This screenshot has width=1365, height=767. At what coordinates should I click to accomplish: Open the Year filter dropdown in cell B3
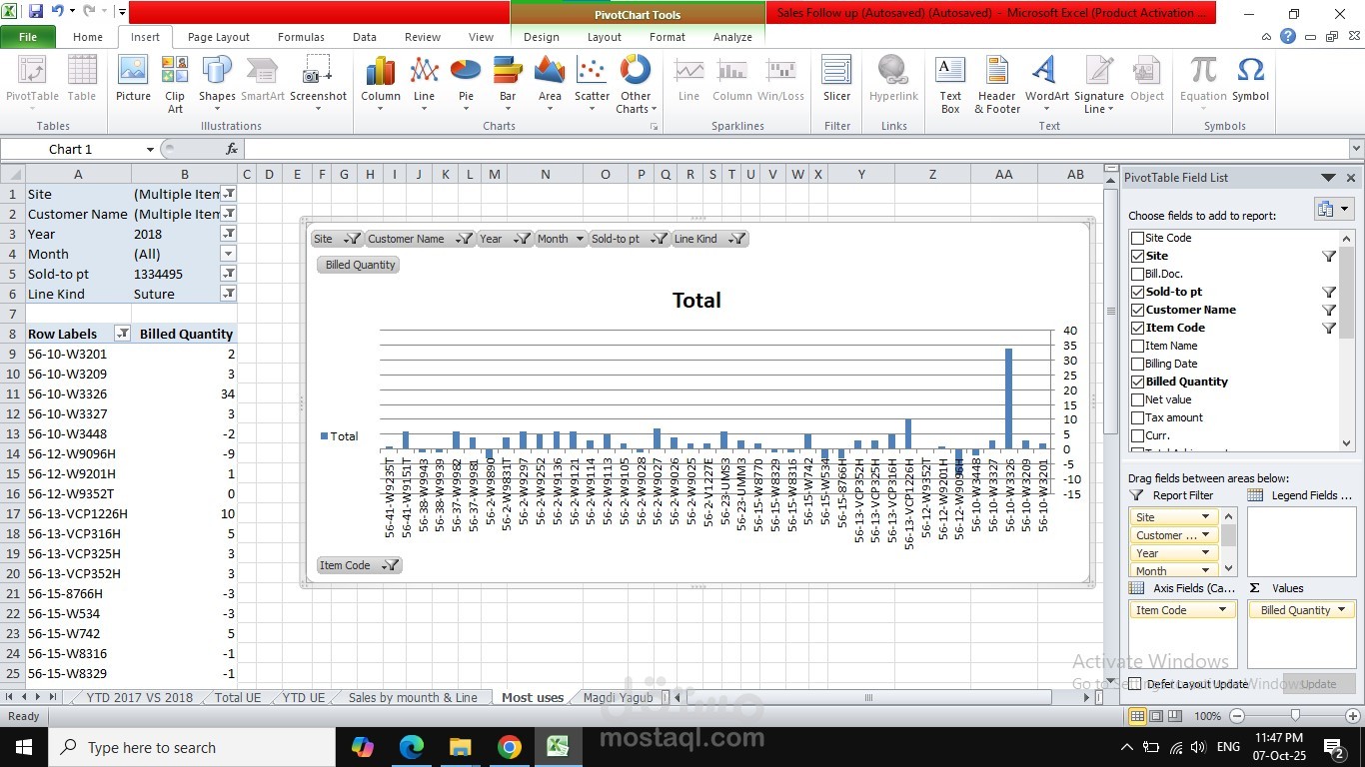229,234
